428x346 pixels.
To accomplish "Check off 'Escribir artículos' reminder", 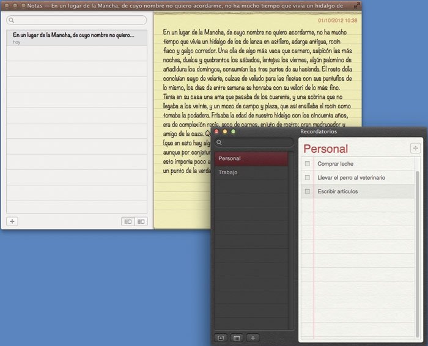I will 308,191.
